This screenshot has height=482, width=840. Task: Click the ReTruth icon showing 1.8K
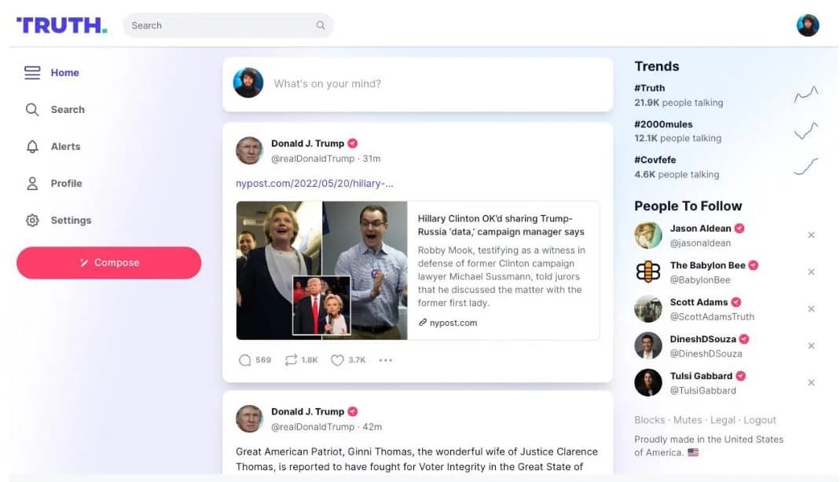(291, 360)
